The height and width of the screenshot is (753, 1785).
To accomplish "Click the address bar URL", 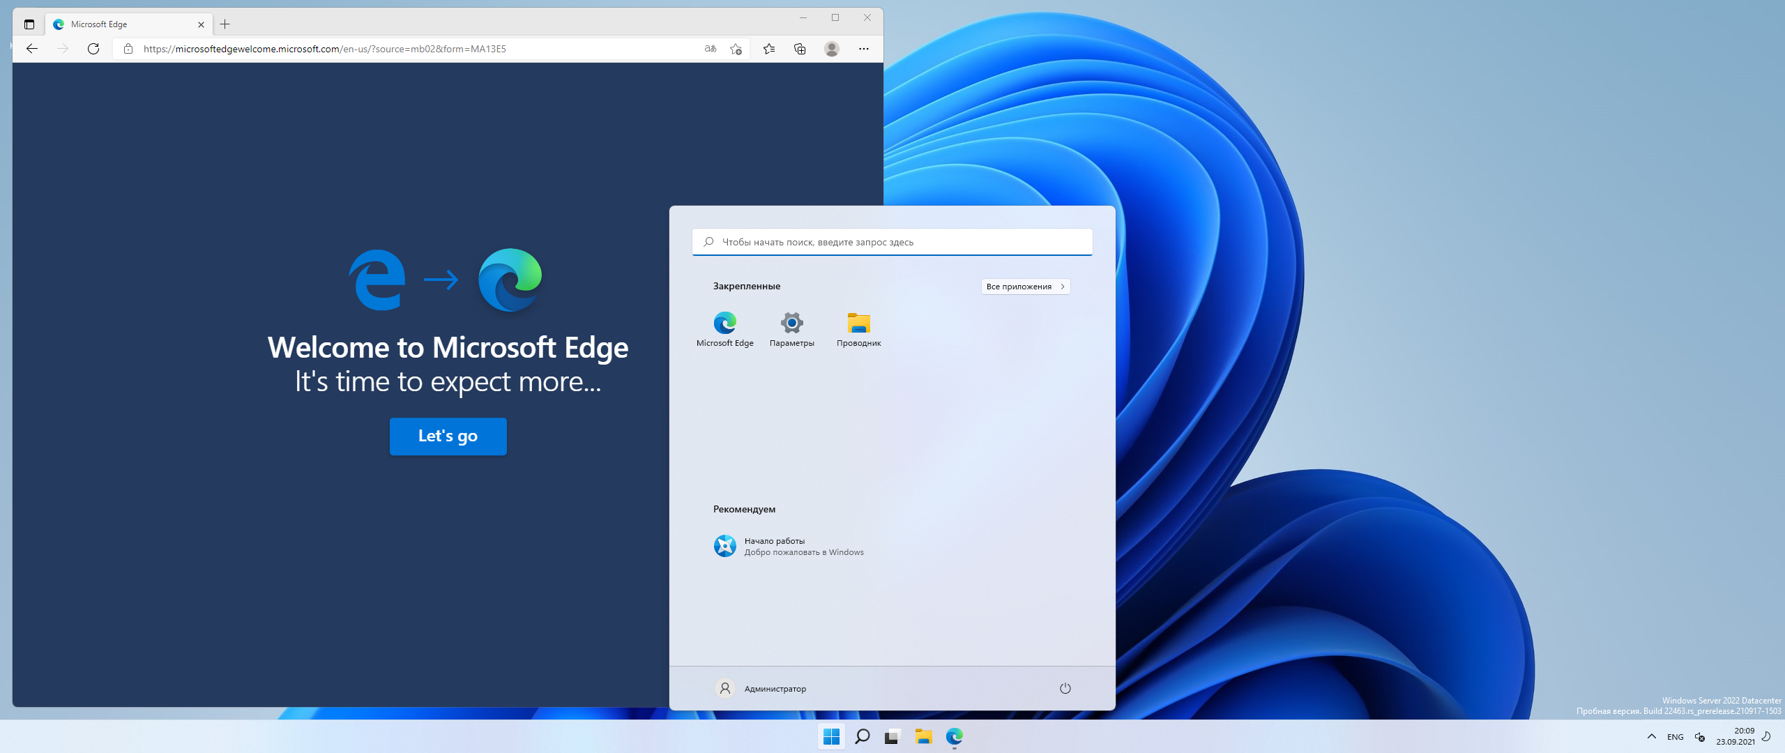I will pyautogui.click(x=325, y=49).
